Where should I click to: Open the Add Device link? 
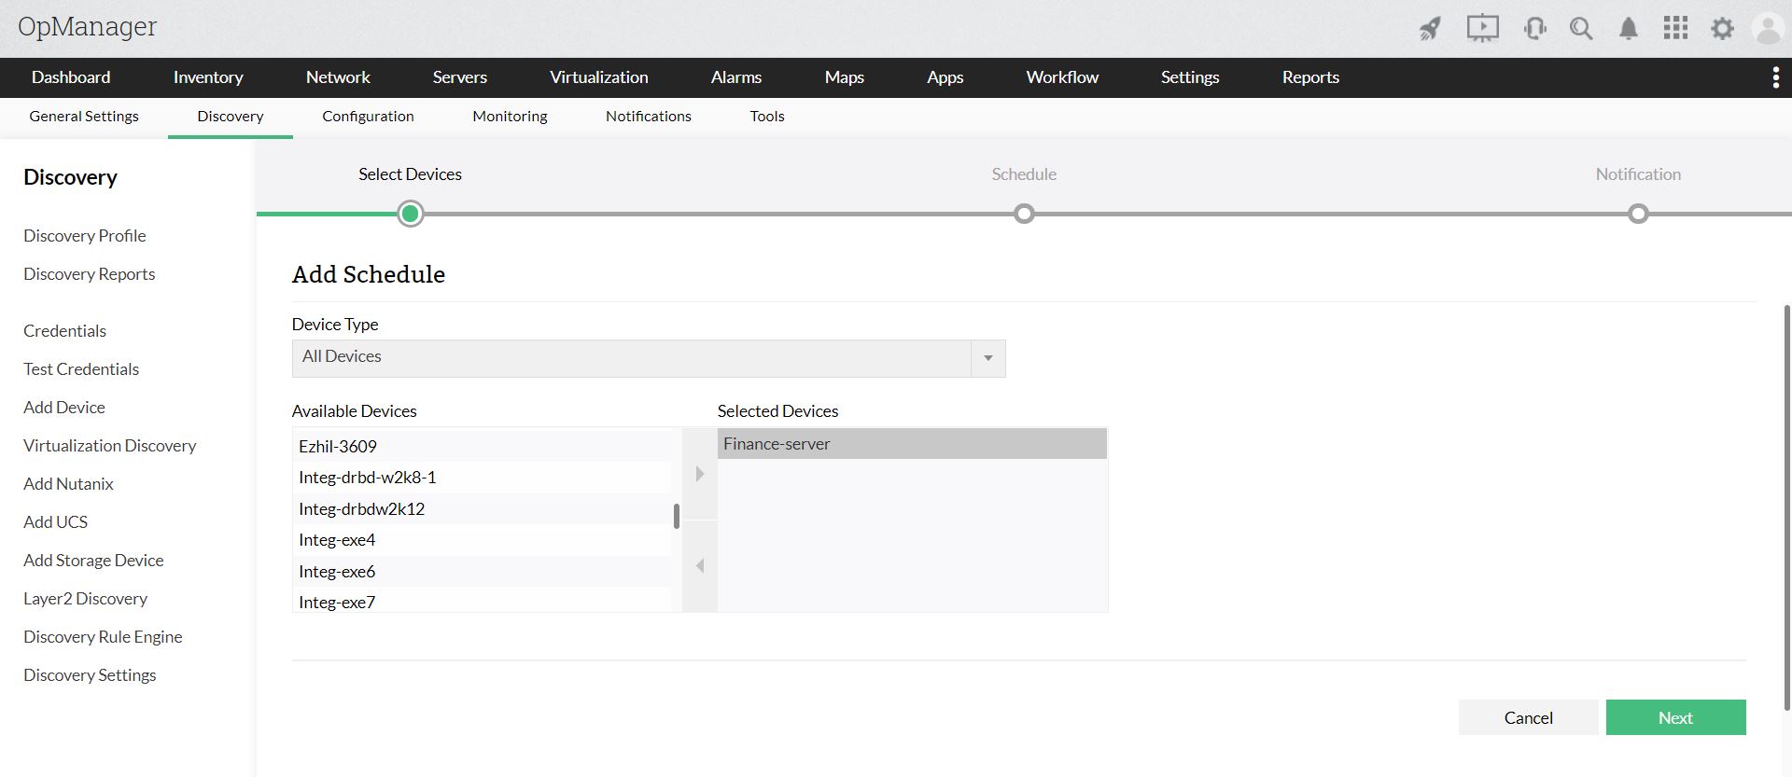tap(64, 408)
